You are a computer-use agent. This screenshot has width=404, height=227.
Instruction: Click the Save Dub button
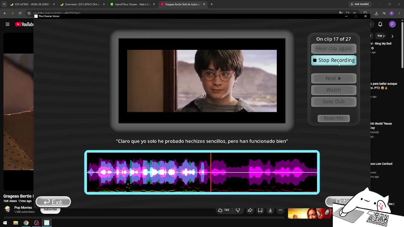(x=334, y=102)
